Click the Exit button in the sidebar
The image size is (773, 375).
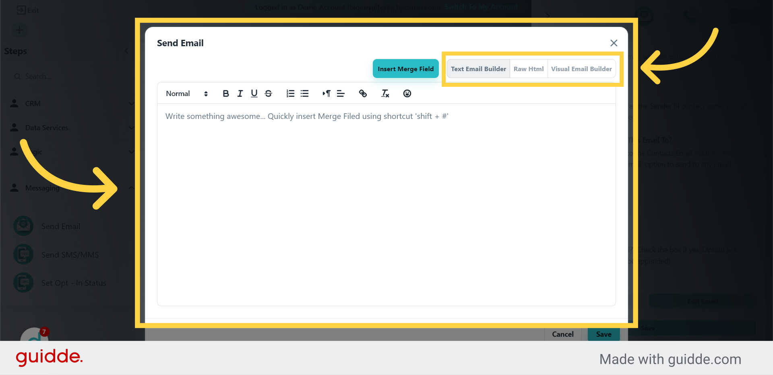28,10
